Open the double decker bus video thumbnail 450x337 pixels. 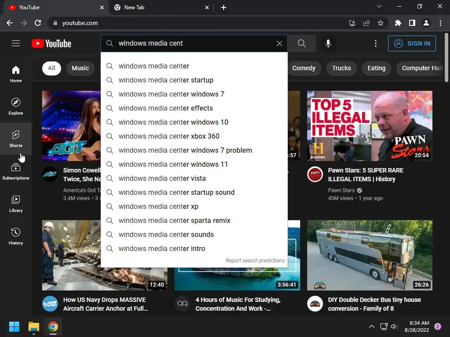click(370, 255)
